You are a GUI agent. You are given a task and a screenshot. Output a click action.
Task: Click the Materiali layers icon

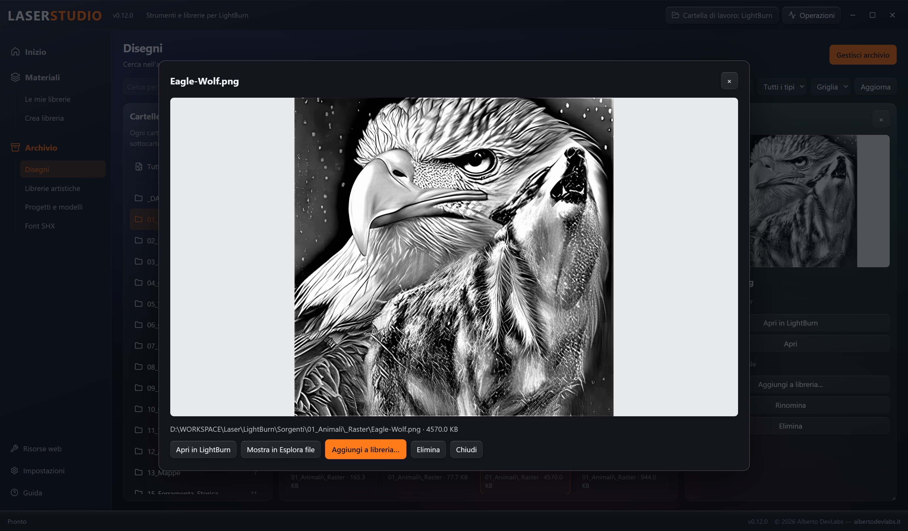click(15, 77)
